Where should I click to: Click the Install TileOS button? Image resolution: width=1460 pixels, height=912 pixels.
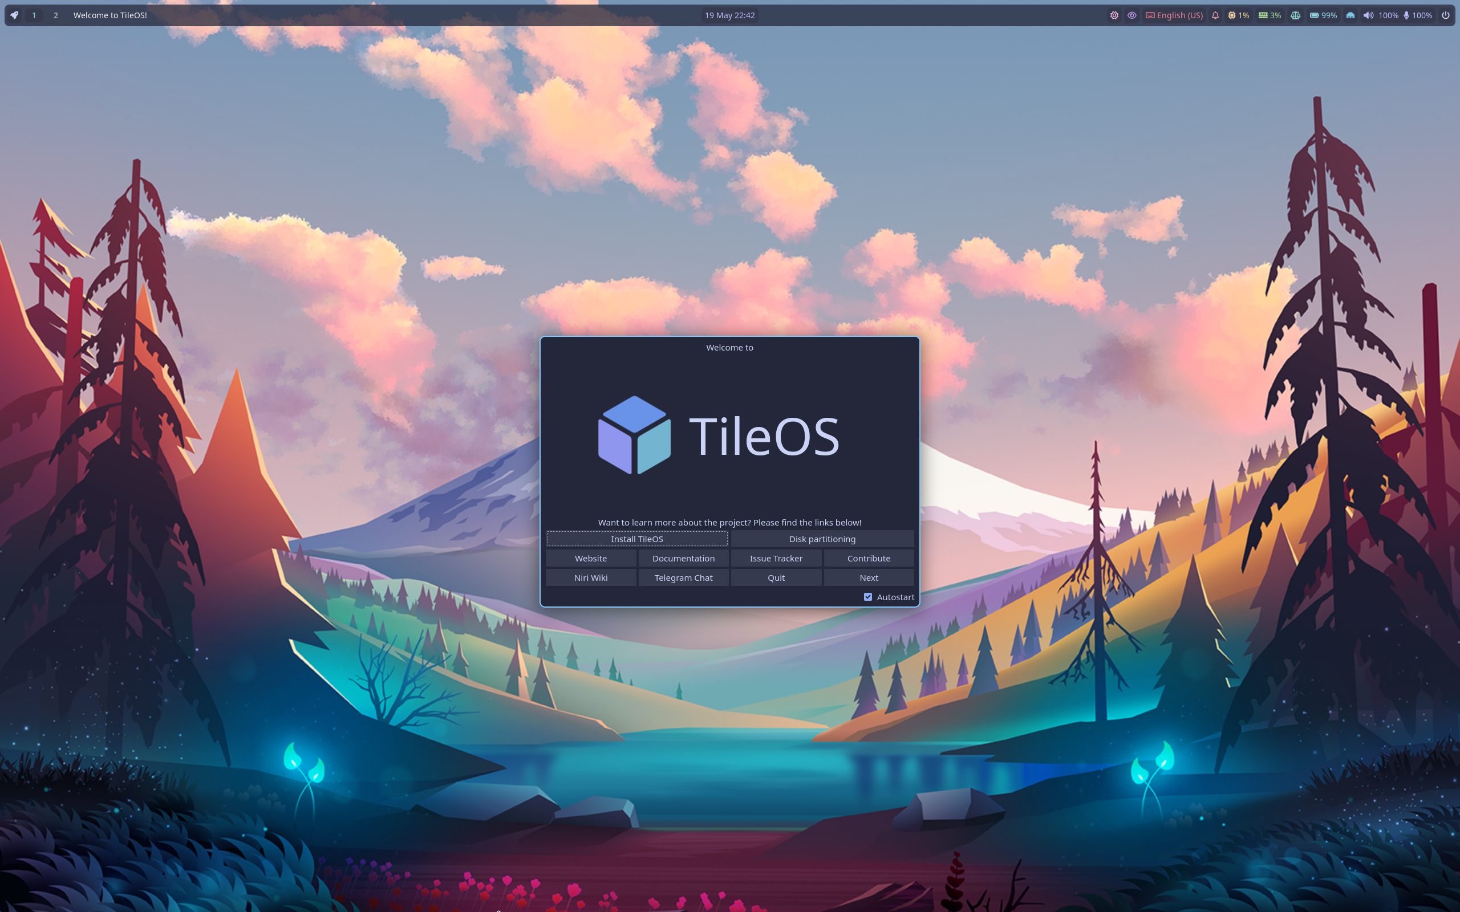click(x=637, y=539)
